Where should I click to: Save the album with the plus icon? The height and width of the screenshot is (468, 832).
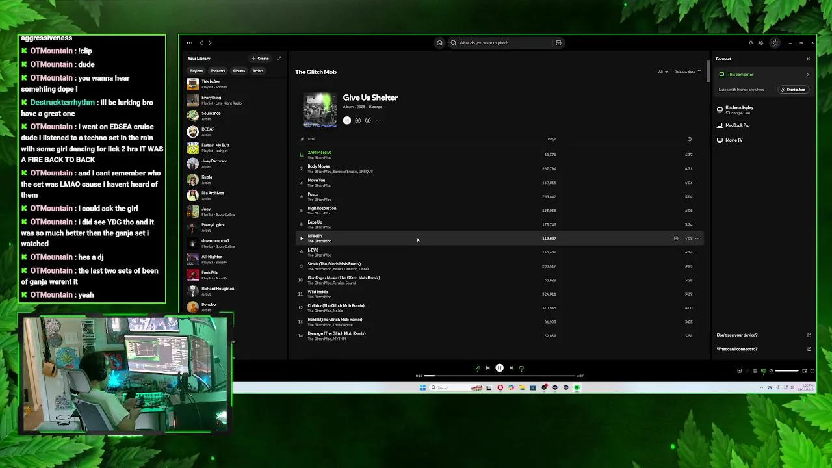(357, 120)
